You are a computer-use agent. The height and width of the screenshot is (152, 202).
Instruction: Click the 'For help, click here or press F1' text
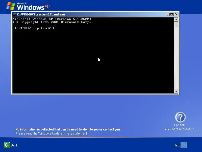tap(180, 127)
